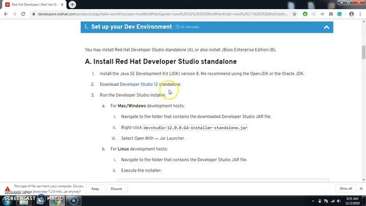The image size is (366, 206).
Task: Open the Chrome profile avatar
Action: 351,14
